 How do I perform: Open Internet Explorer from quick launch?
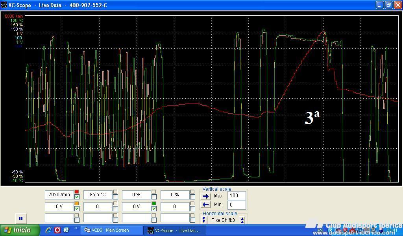point(48,230)
